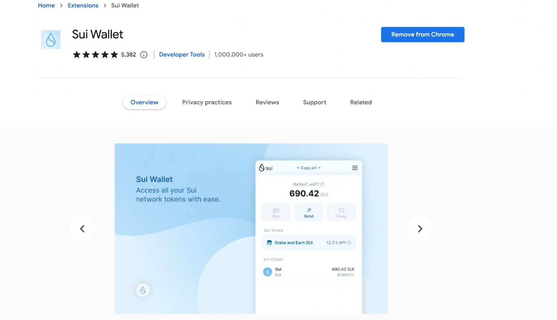Image resolution: width=557 pixels, height=320 pixels.
Task: Click the APY info icon next to 12.5%
Action: pyautogui.click(x=349, y=243)
